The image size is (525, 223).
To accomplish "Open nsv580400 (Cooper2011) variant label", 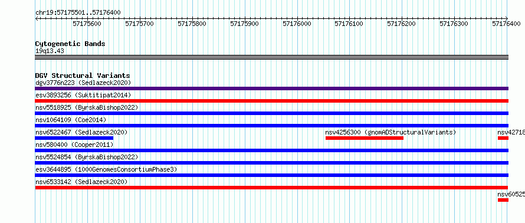I will click(x=74, y=145).
